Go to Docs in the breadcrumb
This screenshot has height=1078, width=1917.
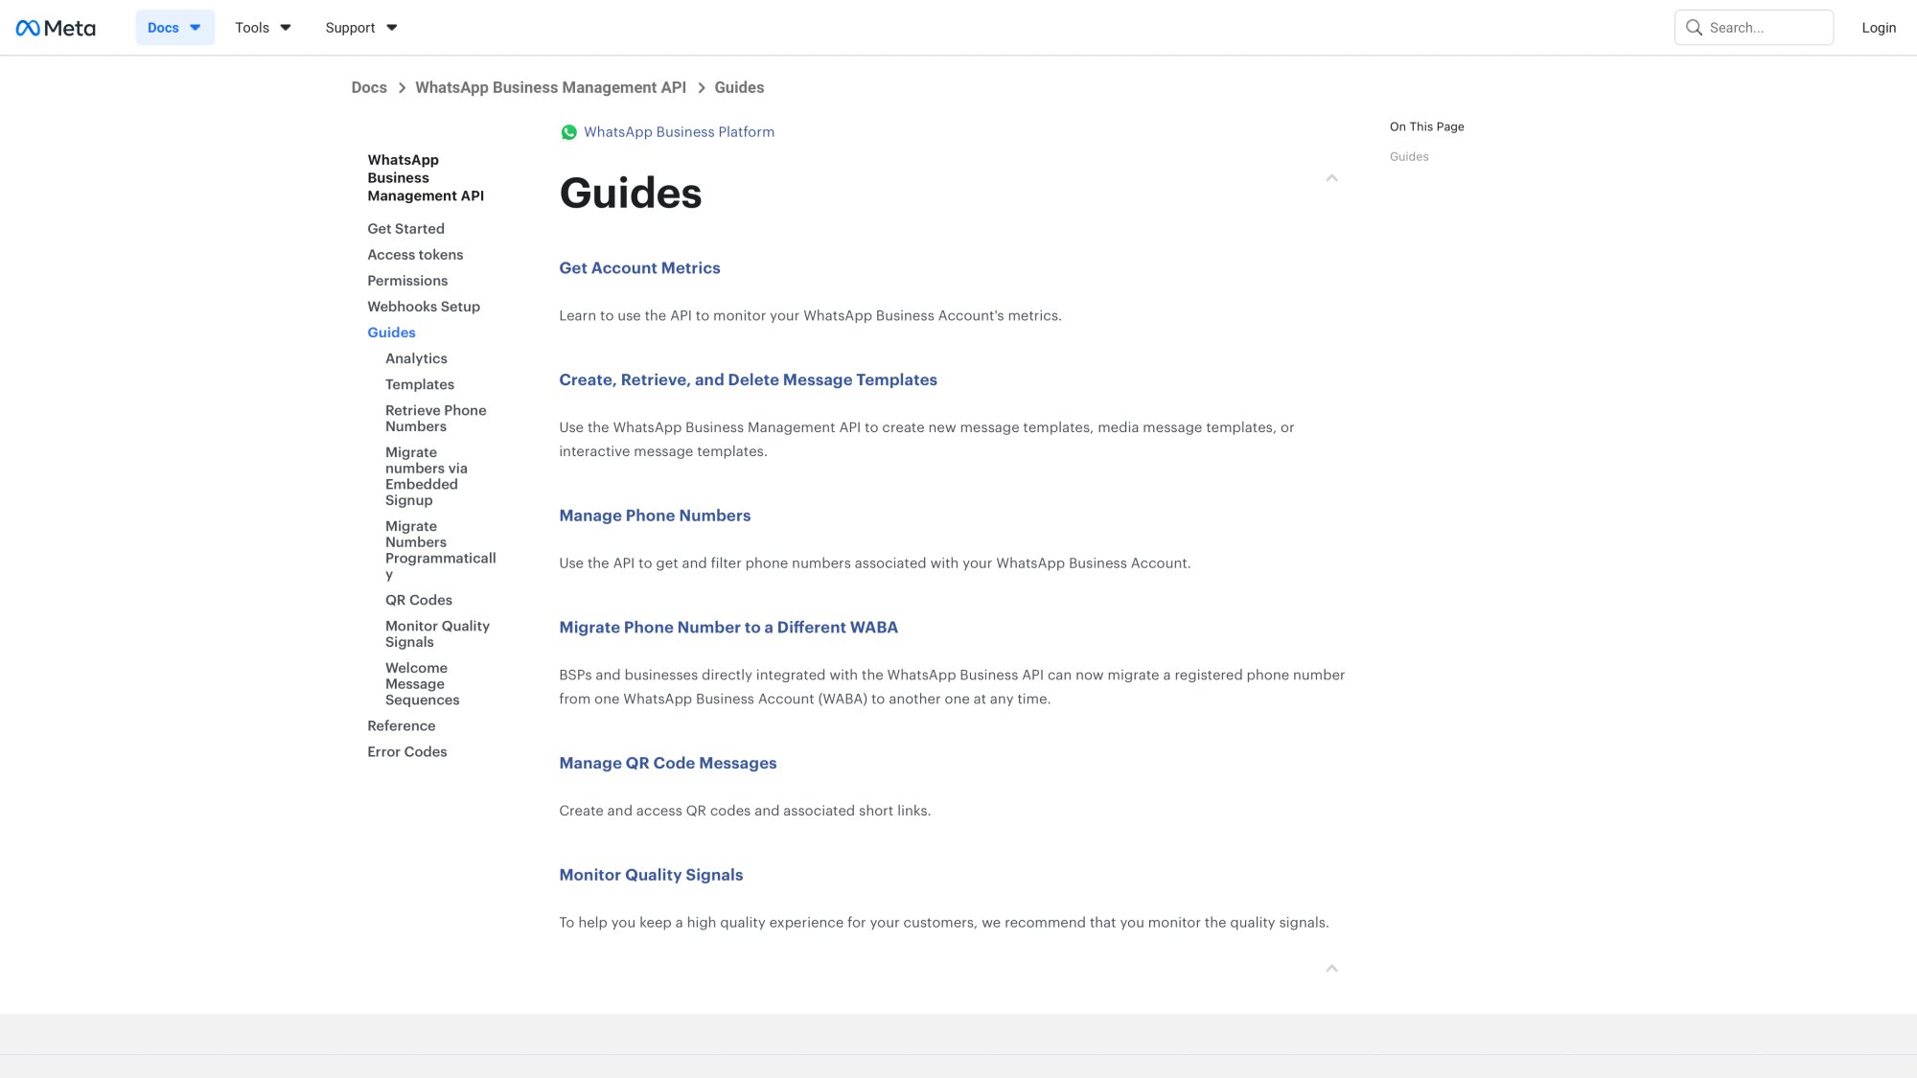click(x=369, y=87)
